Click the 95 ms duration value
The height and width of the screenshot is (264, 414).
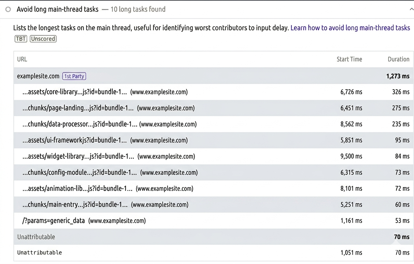click(402, 140)
